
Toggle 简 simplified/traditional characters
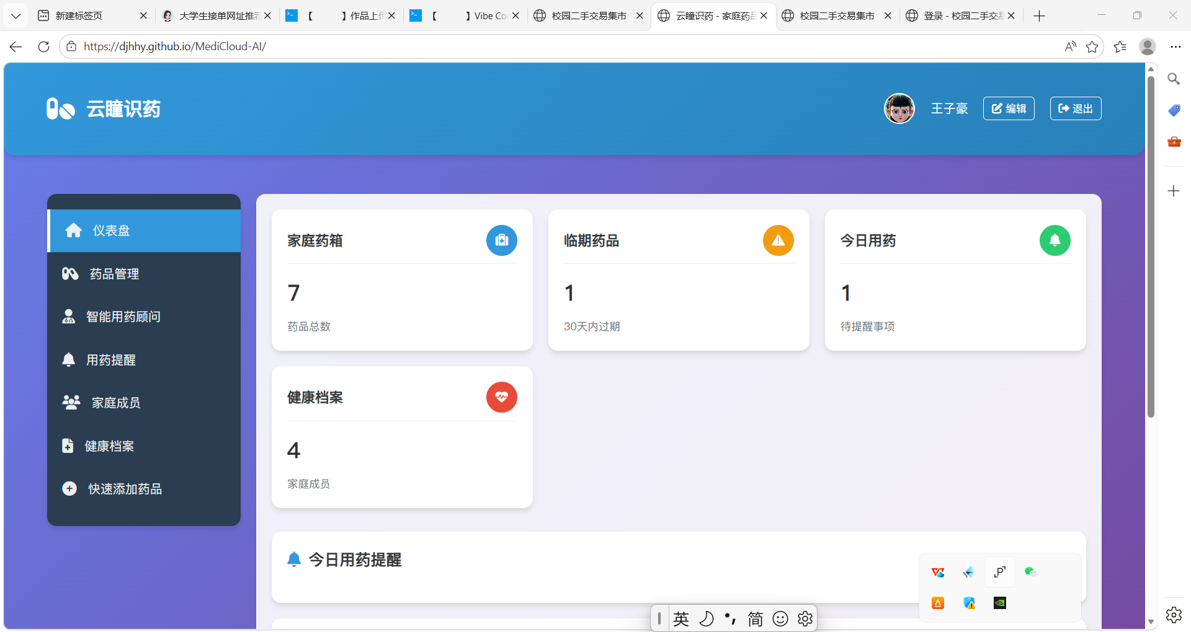tap(755, 618)
